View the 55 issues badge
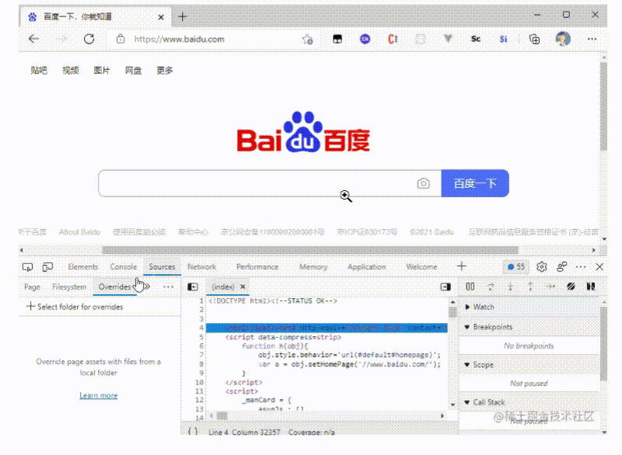The image size is (622, 455). coord(516,267)
